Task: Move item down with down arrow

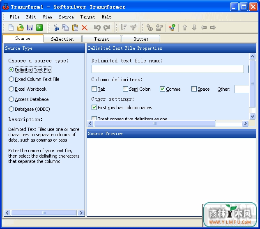Action: (x=194, y=27)
